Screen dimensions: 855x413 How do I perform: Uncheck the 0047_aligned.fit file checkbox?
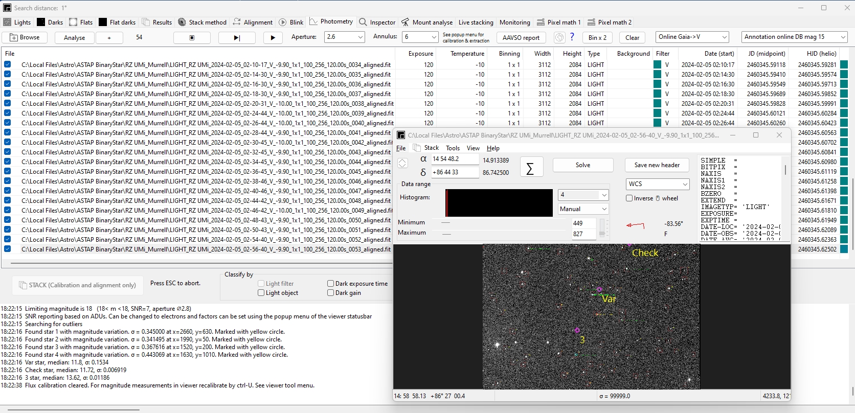(x=8, y=191)
